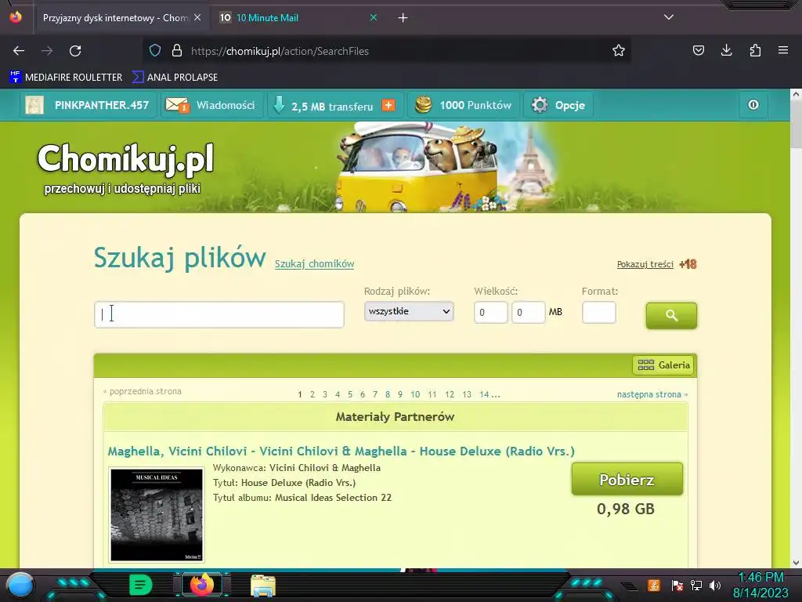802x602 pixels.
Task: Click the volume speaker tray icon
Action: point(715,586)
